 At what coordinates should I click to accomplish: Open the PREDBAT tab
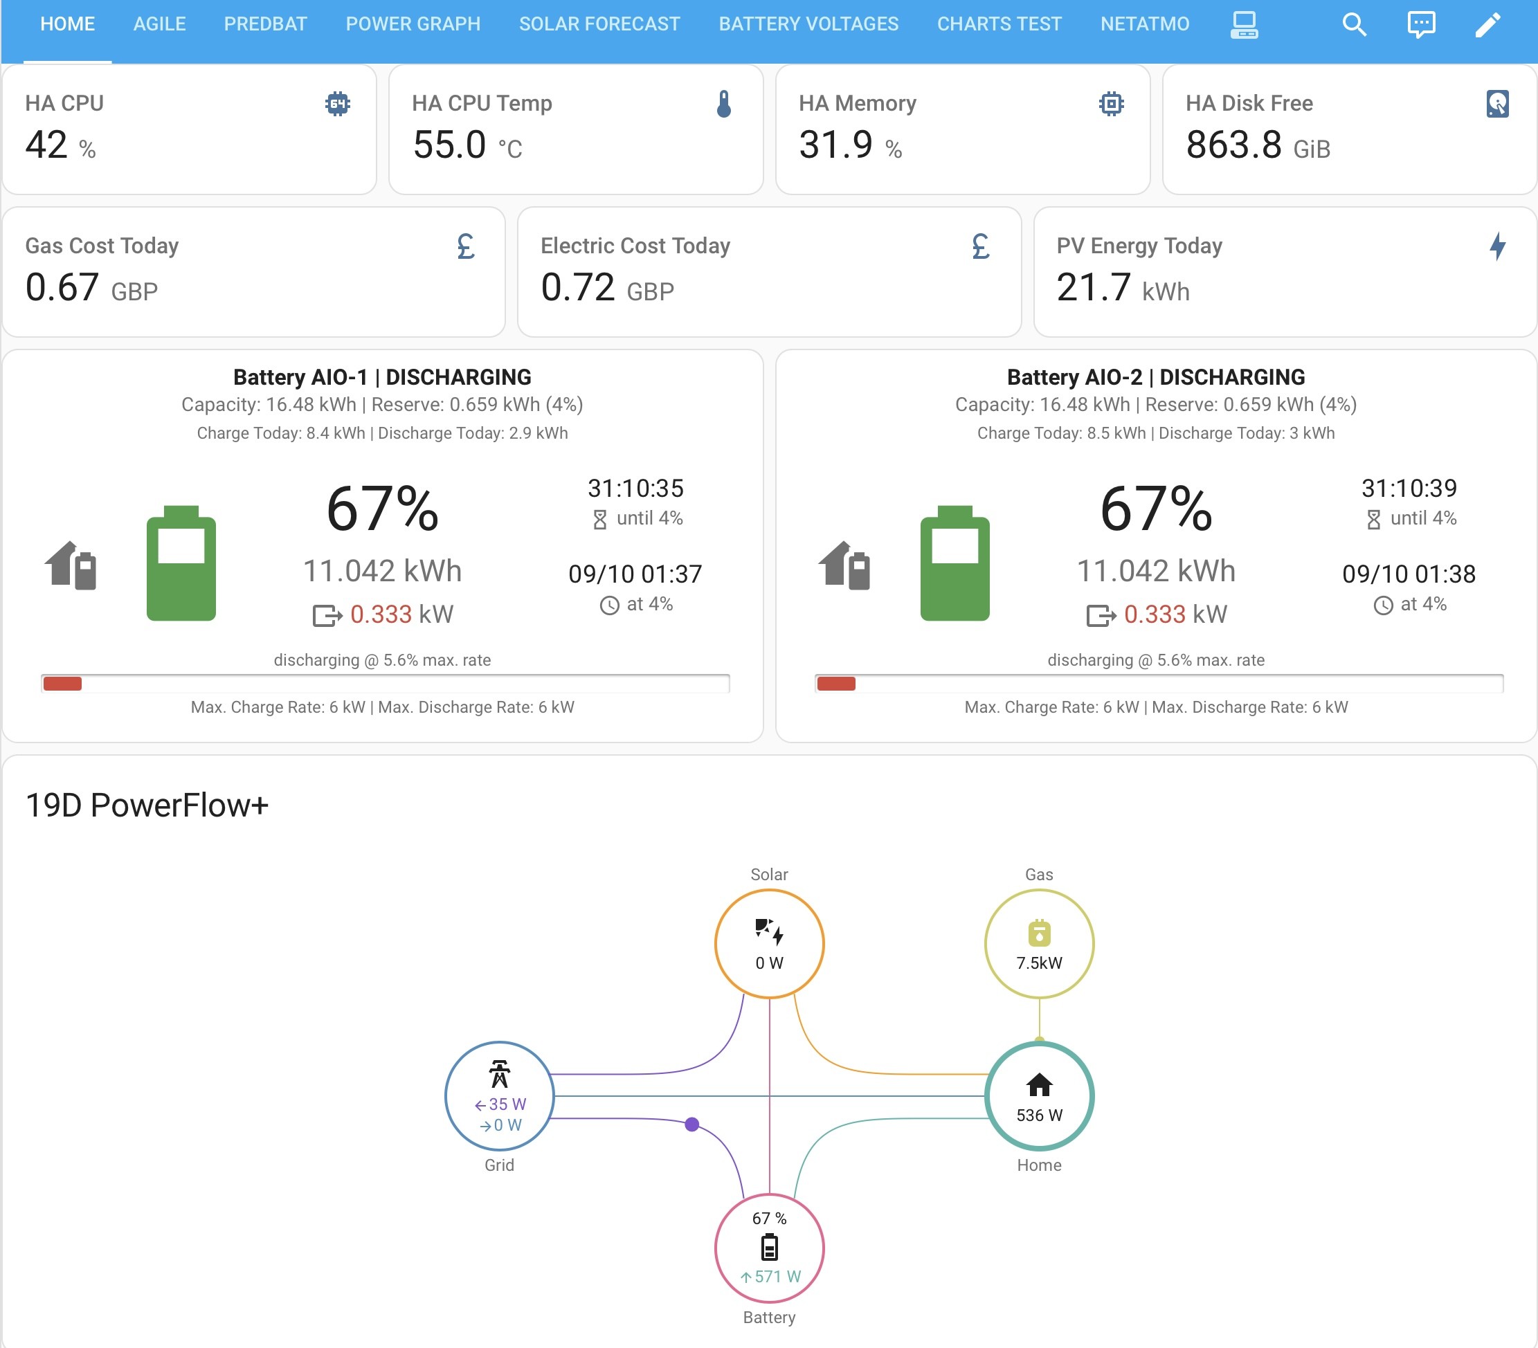coord(266,24)
